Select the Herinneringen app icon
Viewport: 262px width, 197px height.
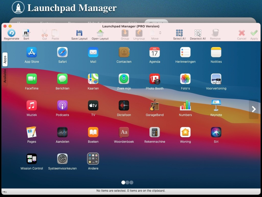(x=185, y=52)
